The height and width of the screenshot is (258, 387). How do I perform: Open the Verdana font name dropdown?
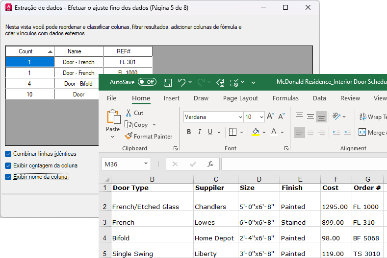point(240,117)
